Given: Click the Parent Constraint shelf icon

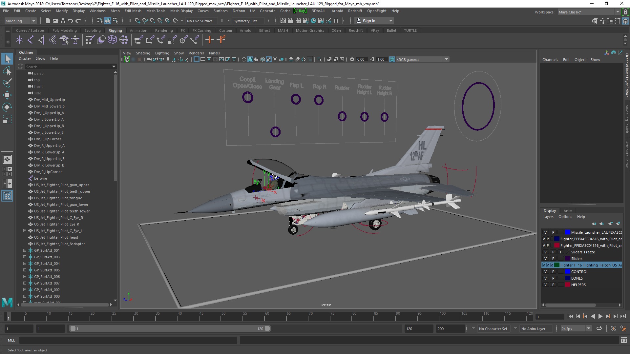Looking at the screenshot, I should 138,40.
